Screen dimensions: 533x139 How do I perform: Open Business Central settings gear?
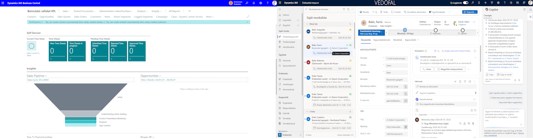pos(260,3)
